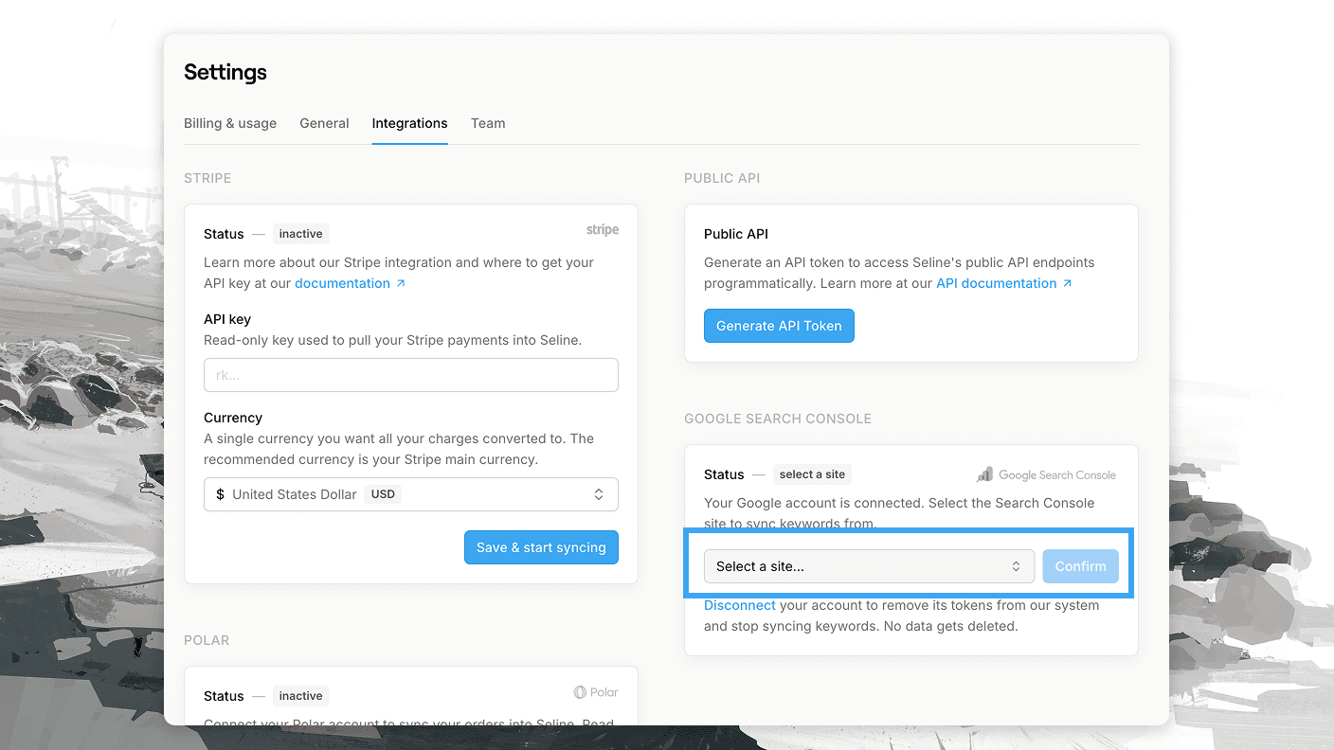Click the Disconnect link

740,605
